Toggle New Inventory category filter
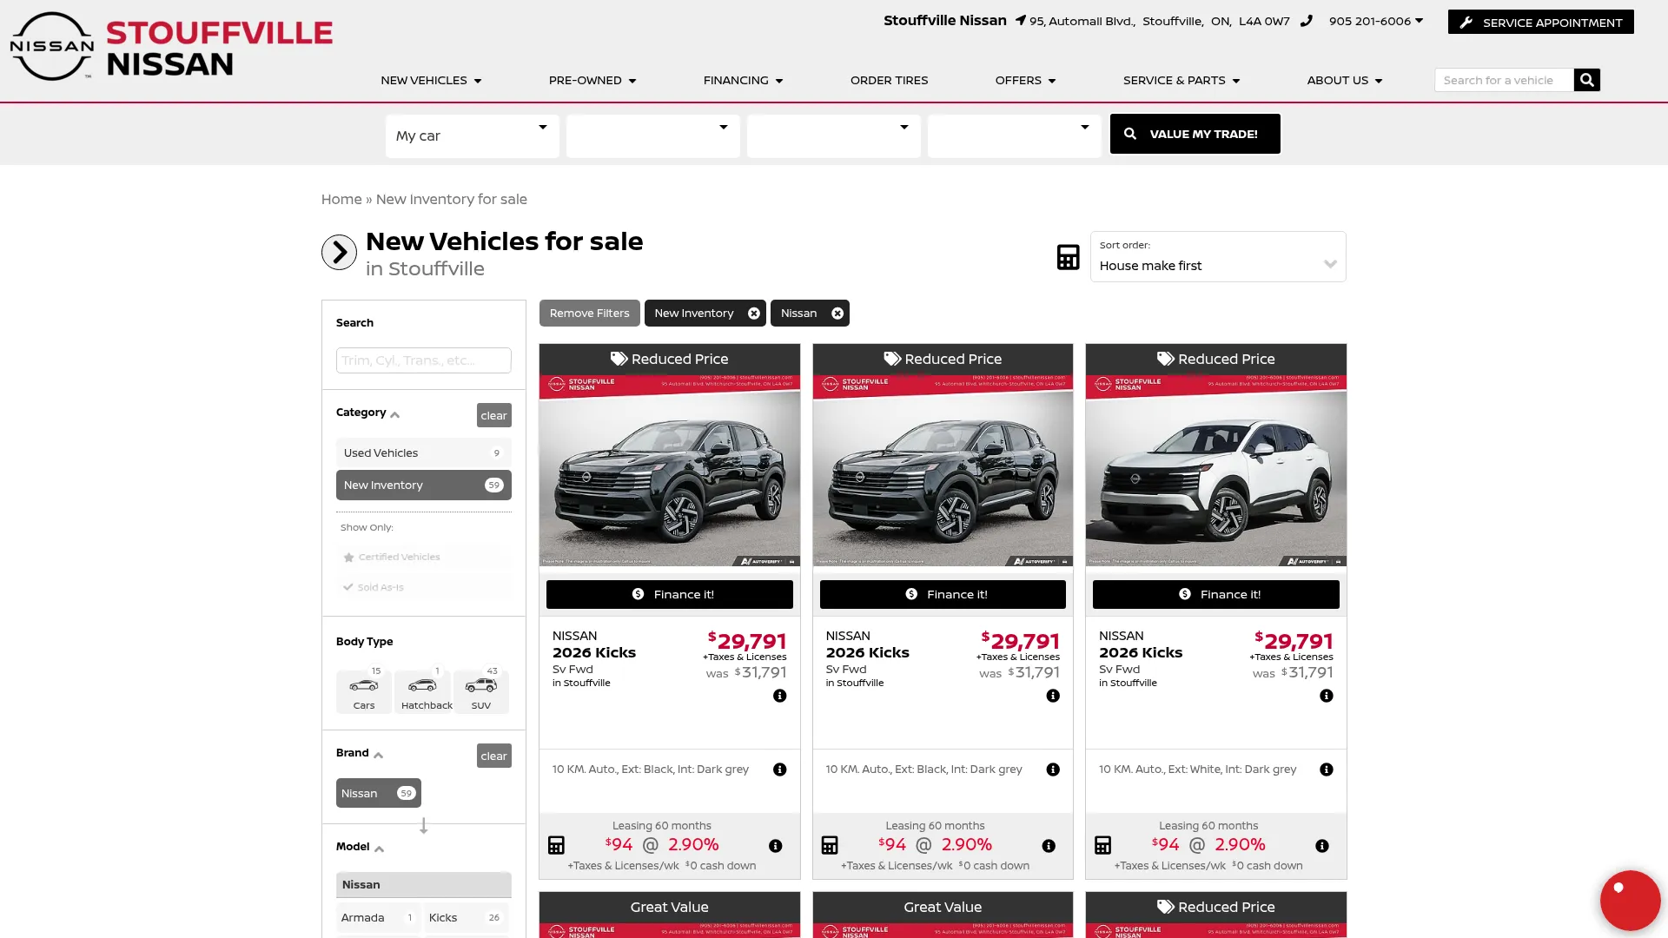The width and height of the screenshot is (1668, 938). tap(423, 485)
